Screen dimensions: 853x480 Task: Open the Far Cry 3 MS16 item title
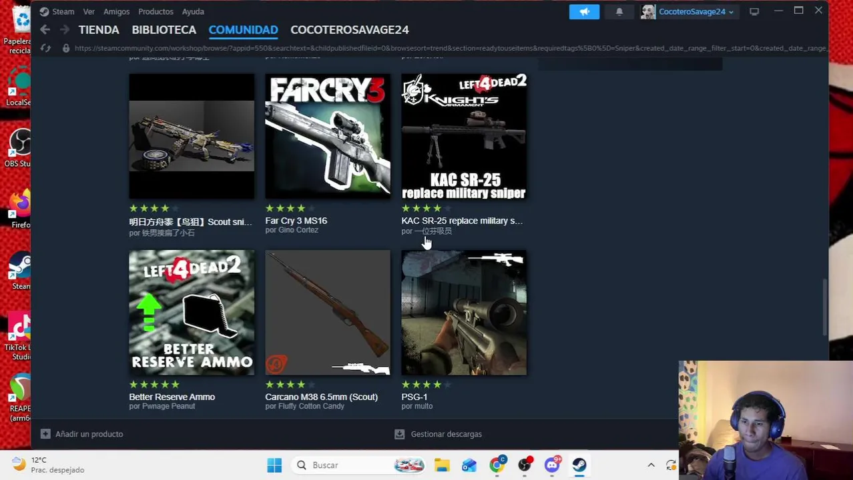click(296, 221)
